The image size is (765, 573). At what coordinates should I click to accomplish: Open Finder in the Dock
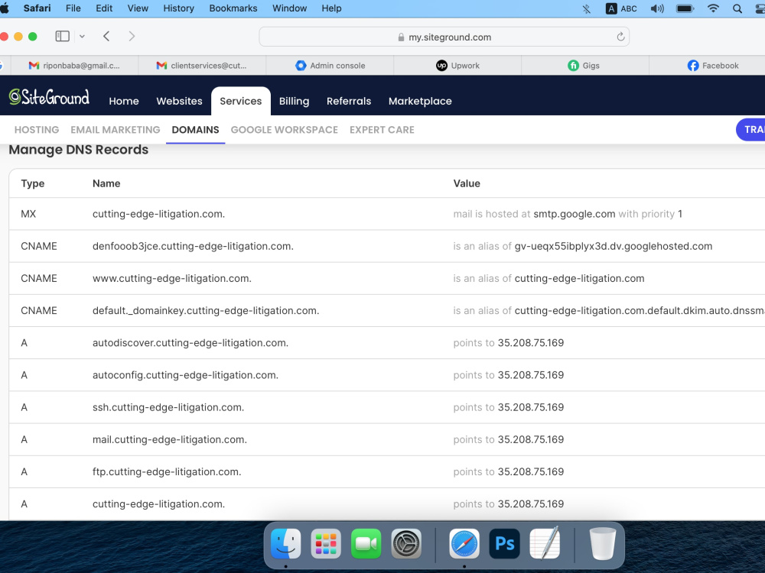click(285, 543)
